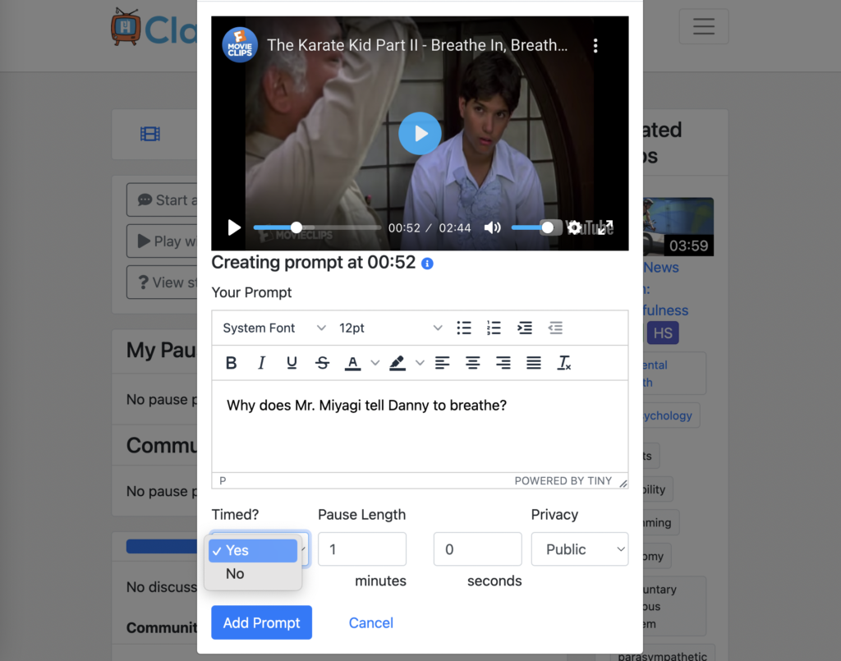Image resolution: width=841 pixels, height=661 pixels.
Task: Apply text color with the A icon
Action: pos(352,363)
